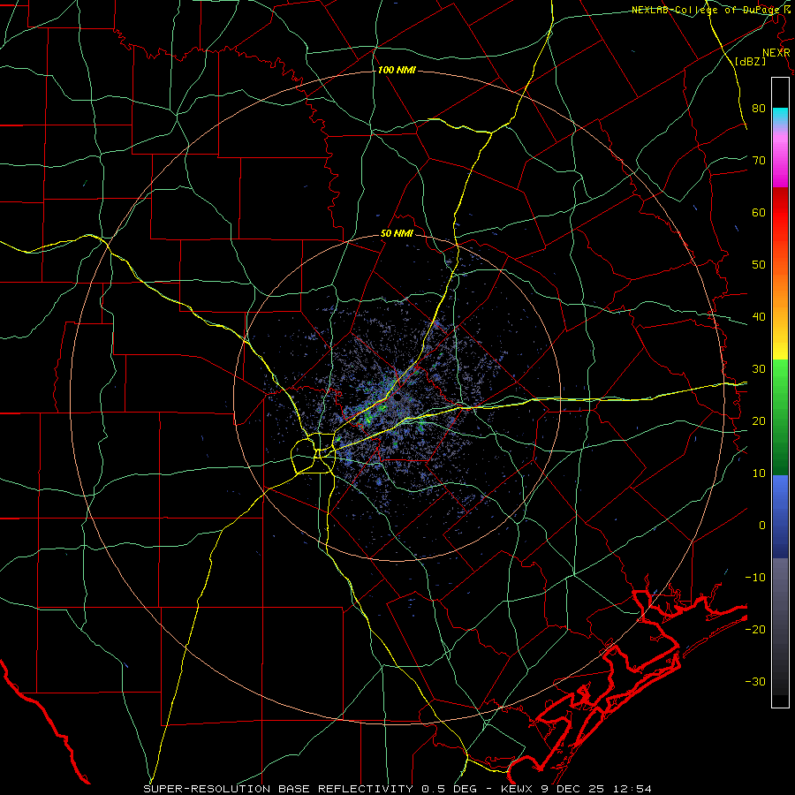Screen dimensions: 795x795
Task: Click the blue section of the reflectivity color bar
Action: click(x=780, y=517)
